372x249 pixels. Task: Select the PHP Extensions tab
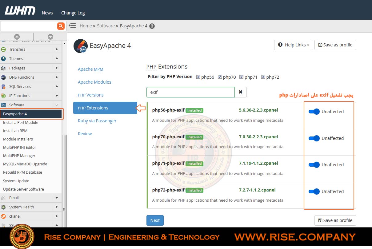point(105,108)
